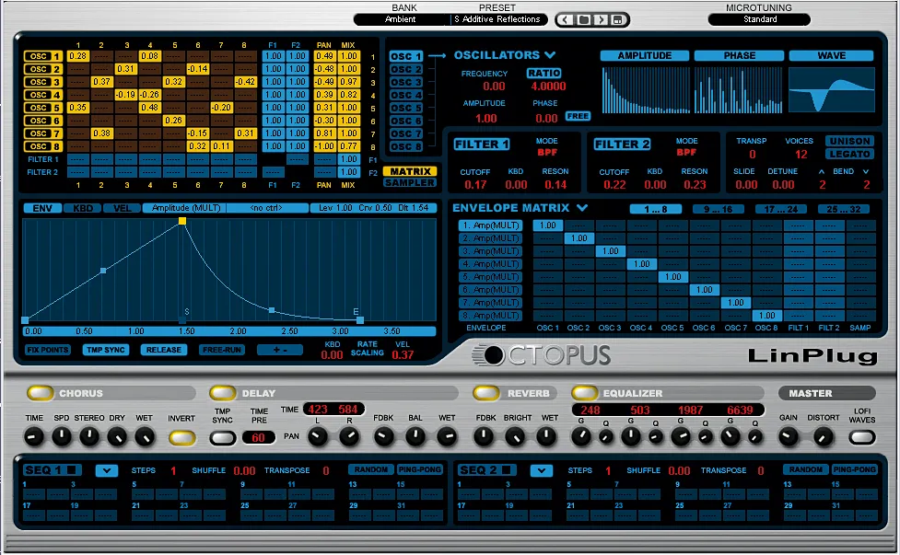Open the envelope <no ctrl> selector
Image resolution: width=900 pixels, height=555 pixels.
click(267, 208)
